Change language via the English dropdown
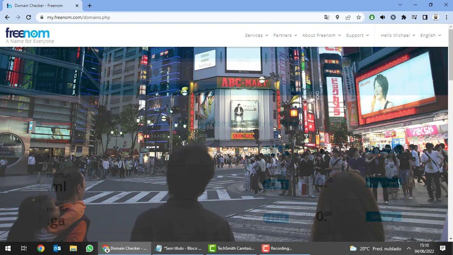 point(431,35)
